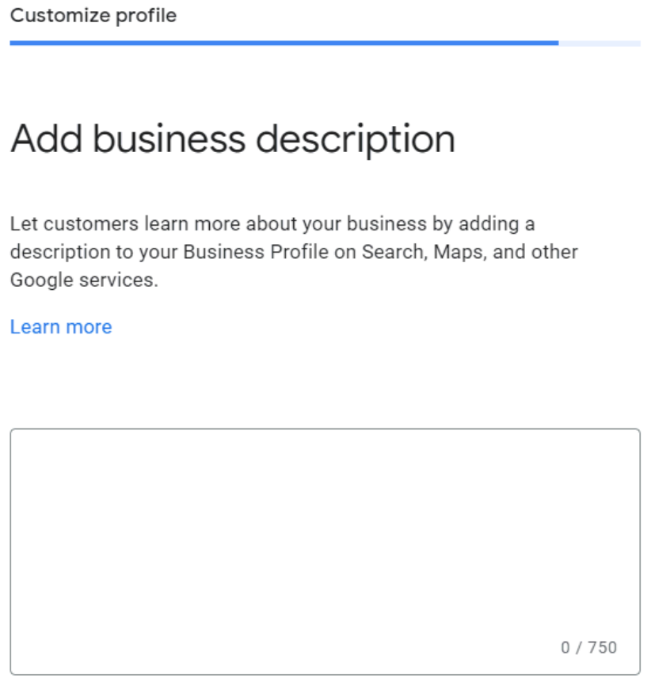
Task: Click the word 'Search' in the paragraph
Action: (x=389, y=253)
